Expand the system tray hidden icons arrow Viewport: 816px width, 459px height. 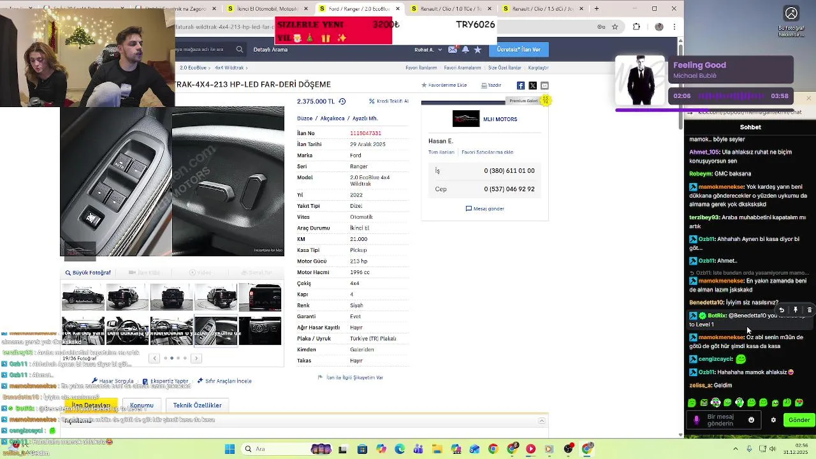point(735,449)
